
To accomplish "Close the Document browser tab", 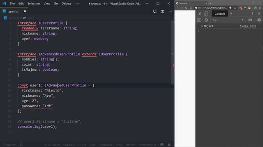I will [x=206, y=3].
